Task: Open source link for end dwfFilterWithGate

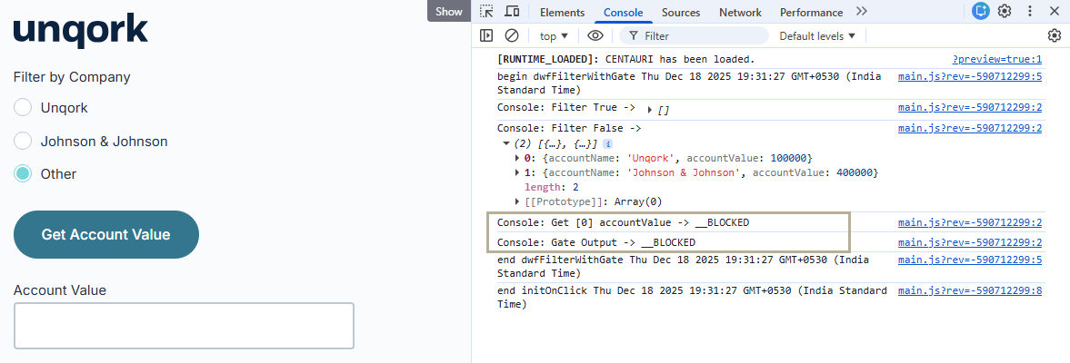Action: pyautogui.click(x=970, y=260)
